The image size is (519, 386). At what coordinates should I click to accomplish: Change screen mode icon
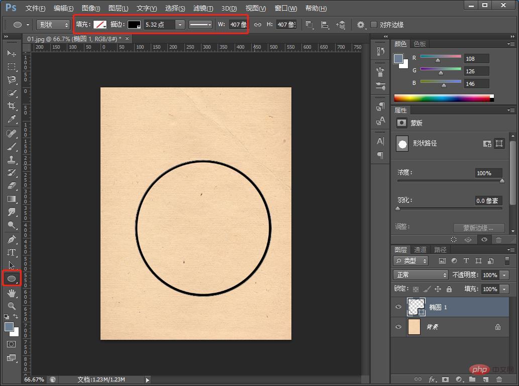[12, 358]
